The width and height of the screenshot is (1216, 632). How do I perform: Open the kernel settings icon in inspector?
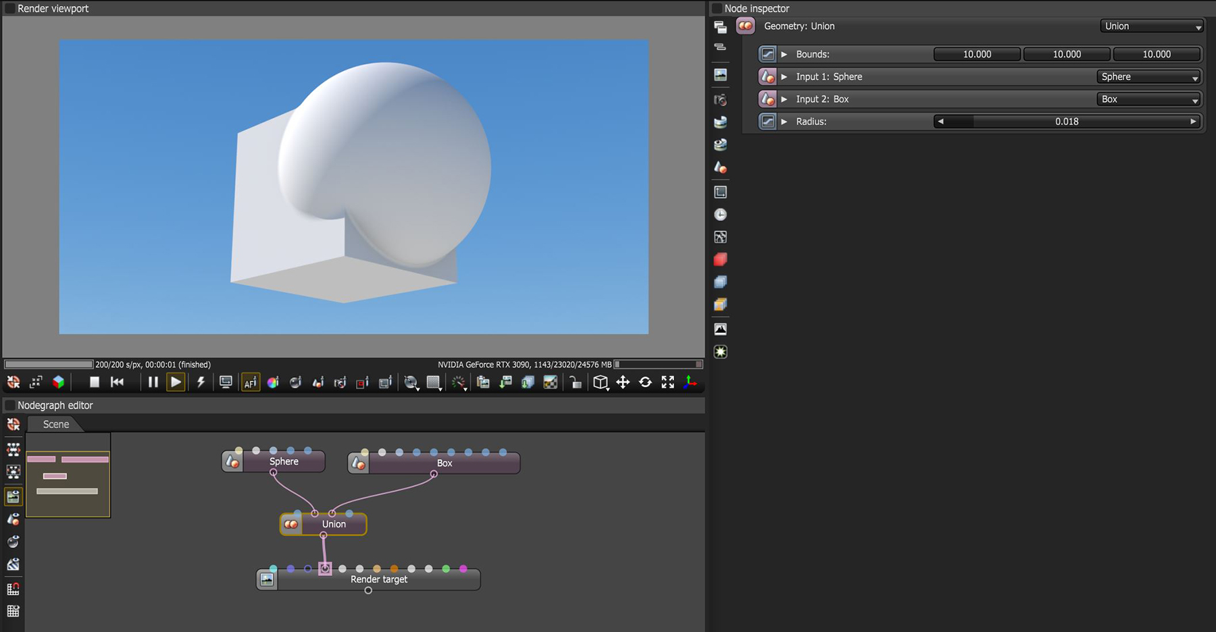pos(720,237)
